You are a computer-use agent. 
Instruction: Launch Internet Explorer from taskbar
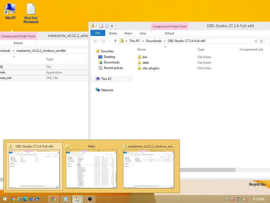point(19,199)
